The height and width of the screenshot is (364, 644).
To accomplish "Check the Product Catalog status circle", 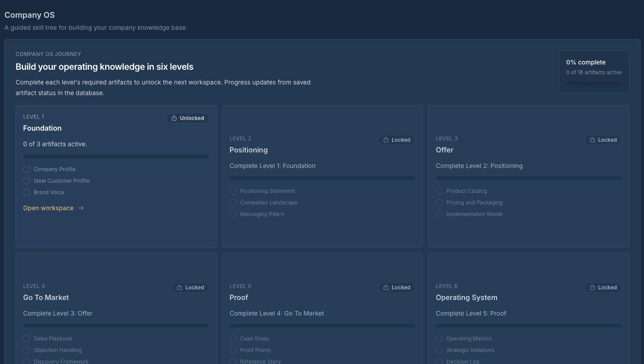I will (x=439, y=191).
